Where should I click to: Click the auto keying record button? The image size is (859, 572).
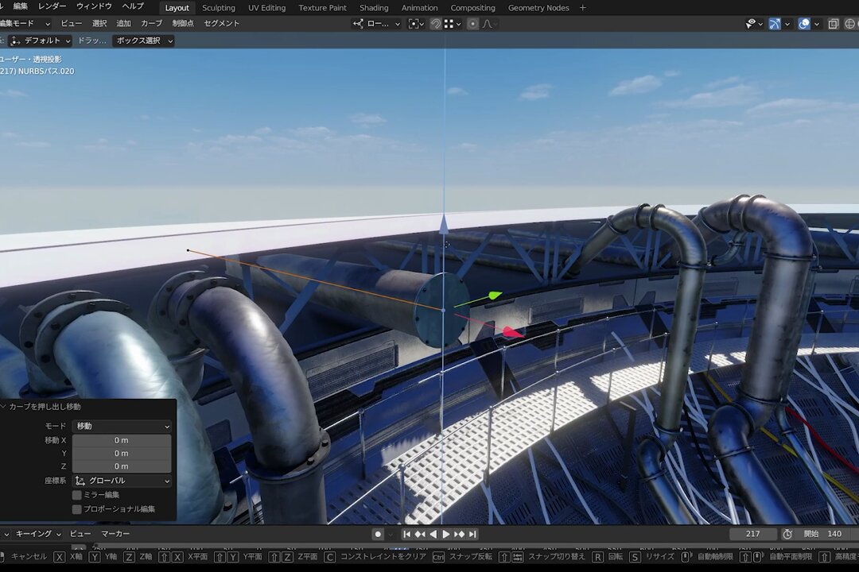point(379,534)
